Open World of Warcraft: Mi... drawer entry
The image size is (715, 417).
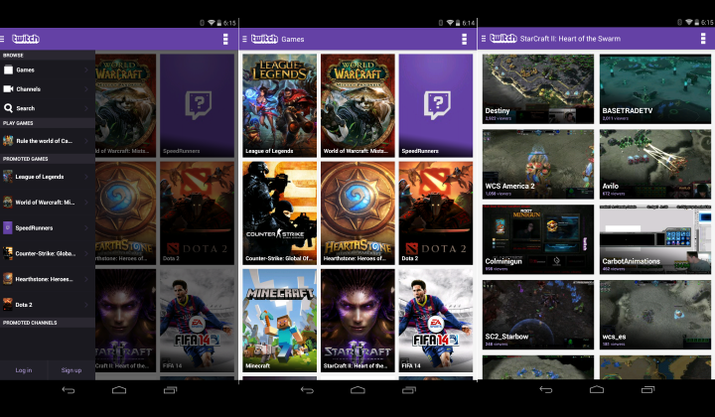[48, 202]
